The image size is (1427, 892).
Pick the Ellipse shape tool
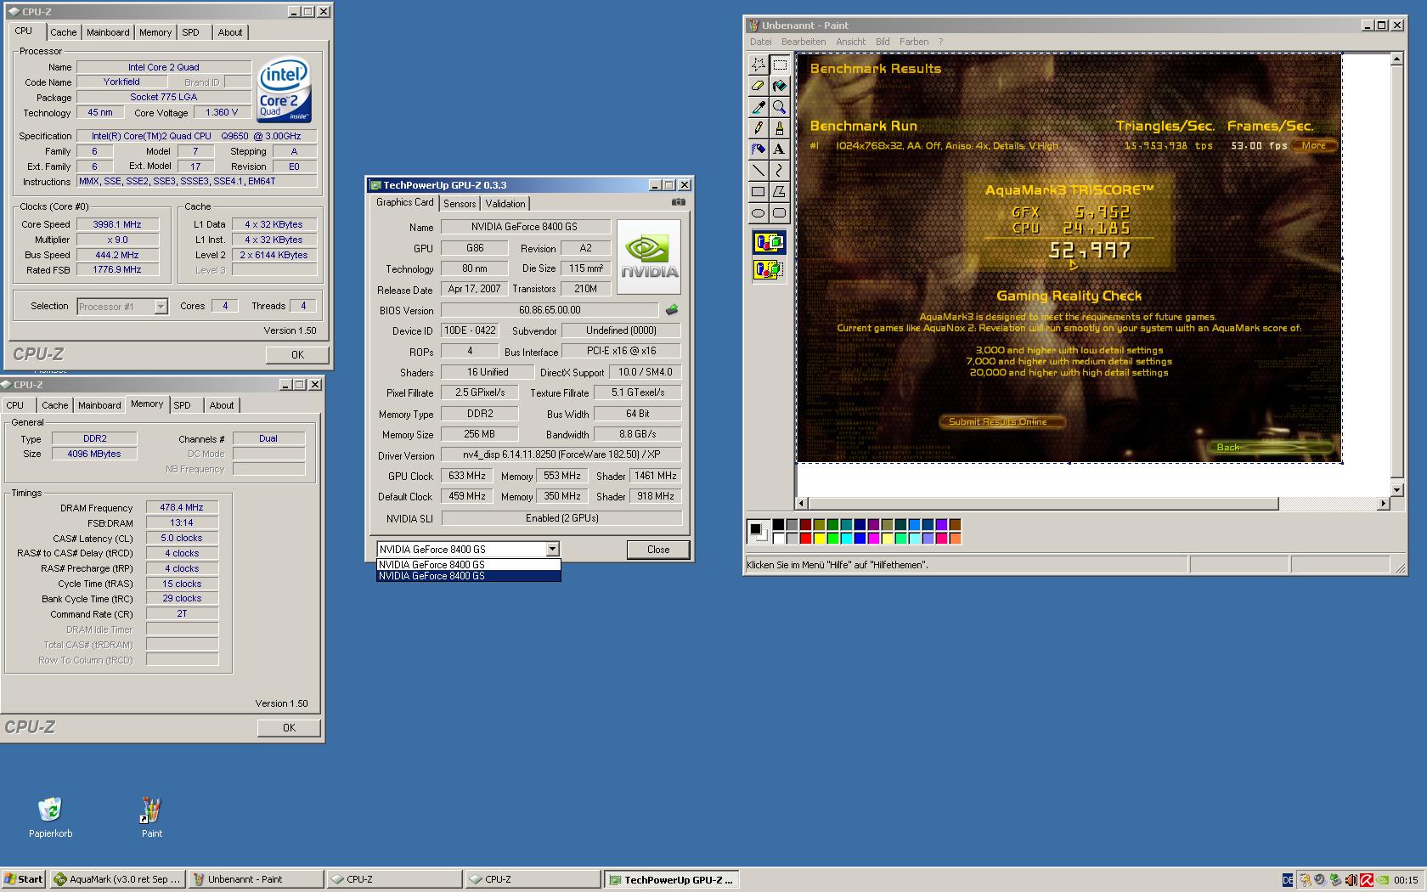pos(758,213)
